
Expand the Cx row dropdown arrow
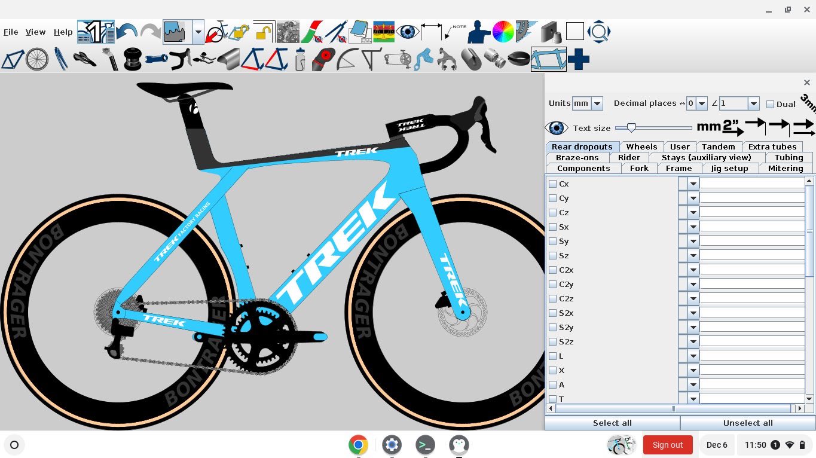pyautogui.click(x=693, y=184)
